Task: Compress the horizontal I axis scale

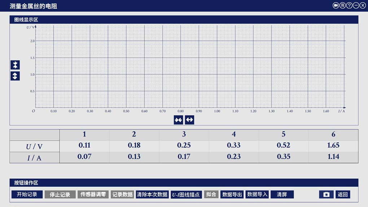Action: [x=178, y=120]
